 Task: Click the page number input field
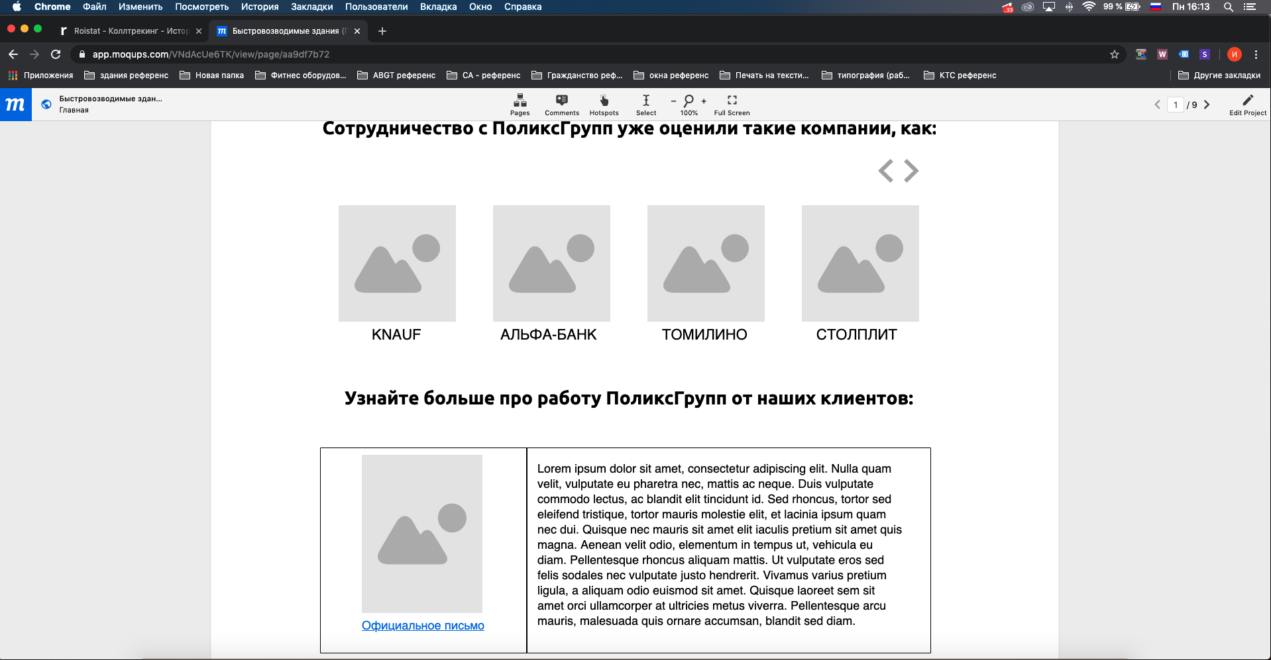(1176, 105)
